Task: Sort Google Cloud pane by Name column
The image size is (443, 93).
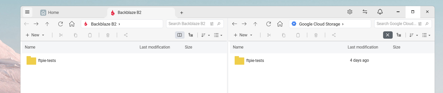Action: pos(238,47)
